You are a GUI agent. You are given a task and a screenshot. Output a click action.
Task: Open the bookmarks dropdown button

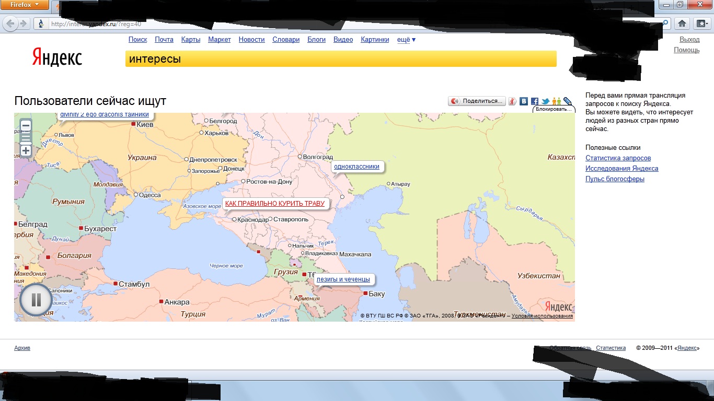click(701, 23)
